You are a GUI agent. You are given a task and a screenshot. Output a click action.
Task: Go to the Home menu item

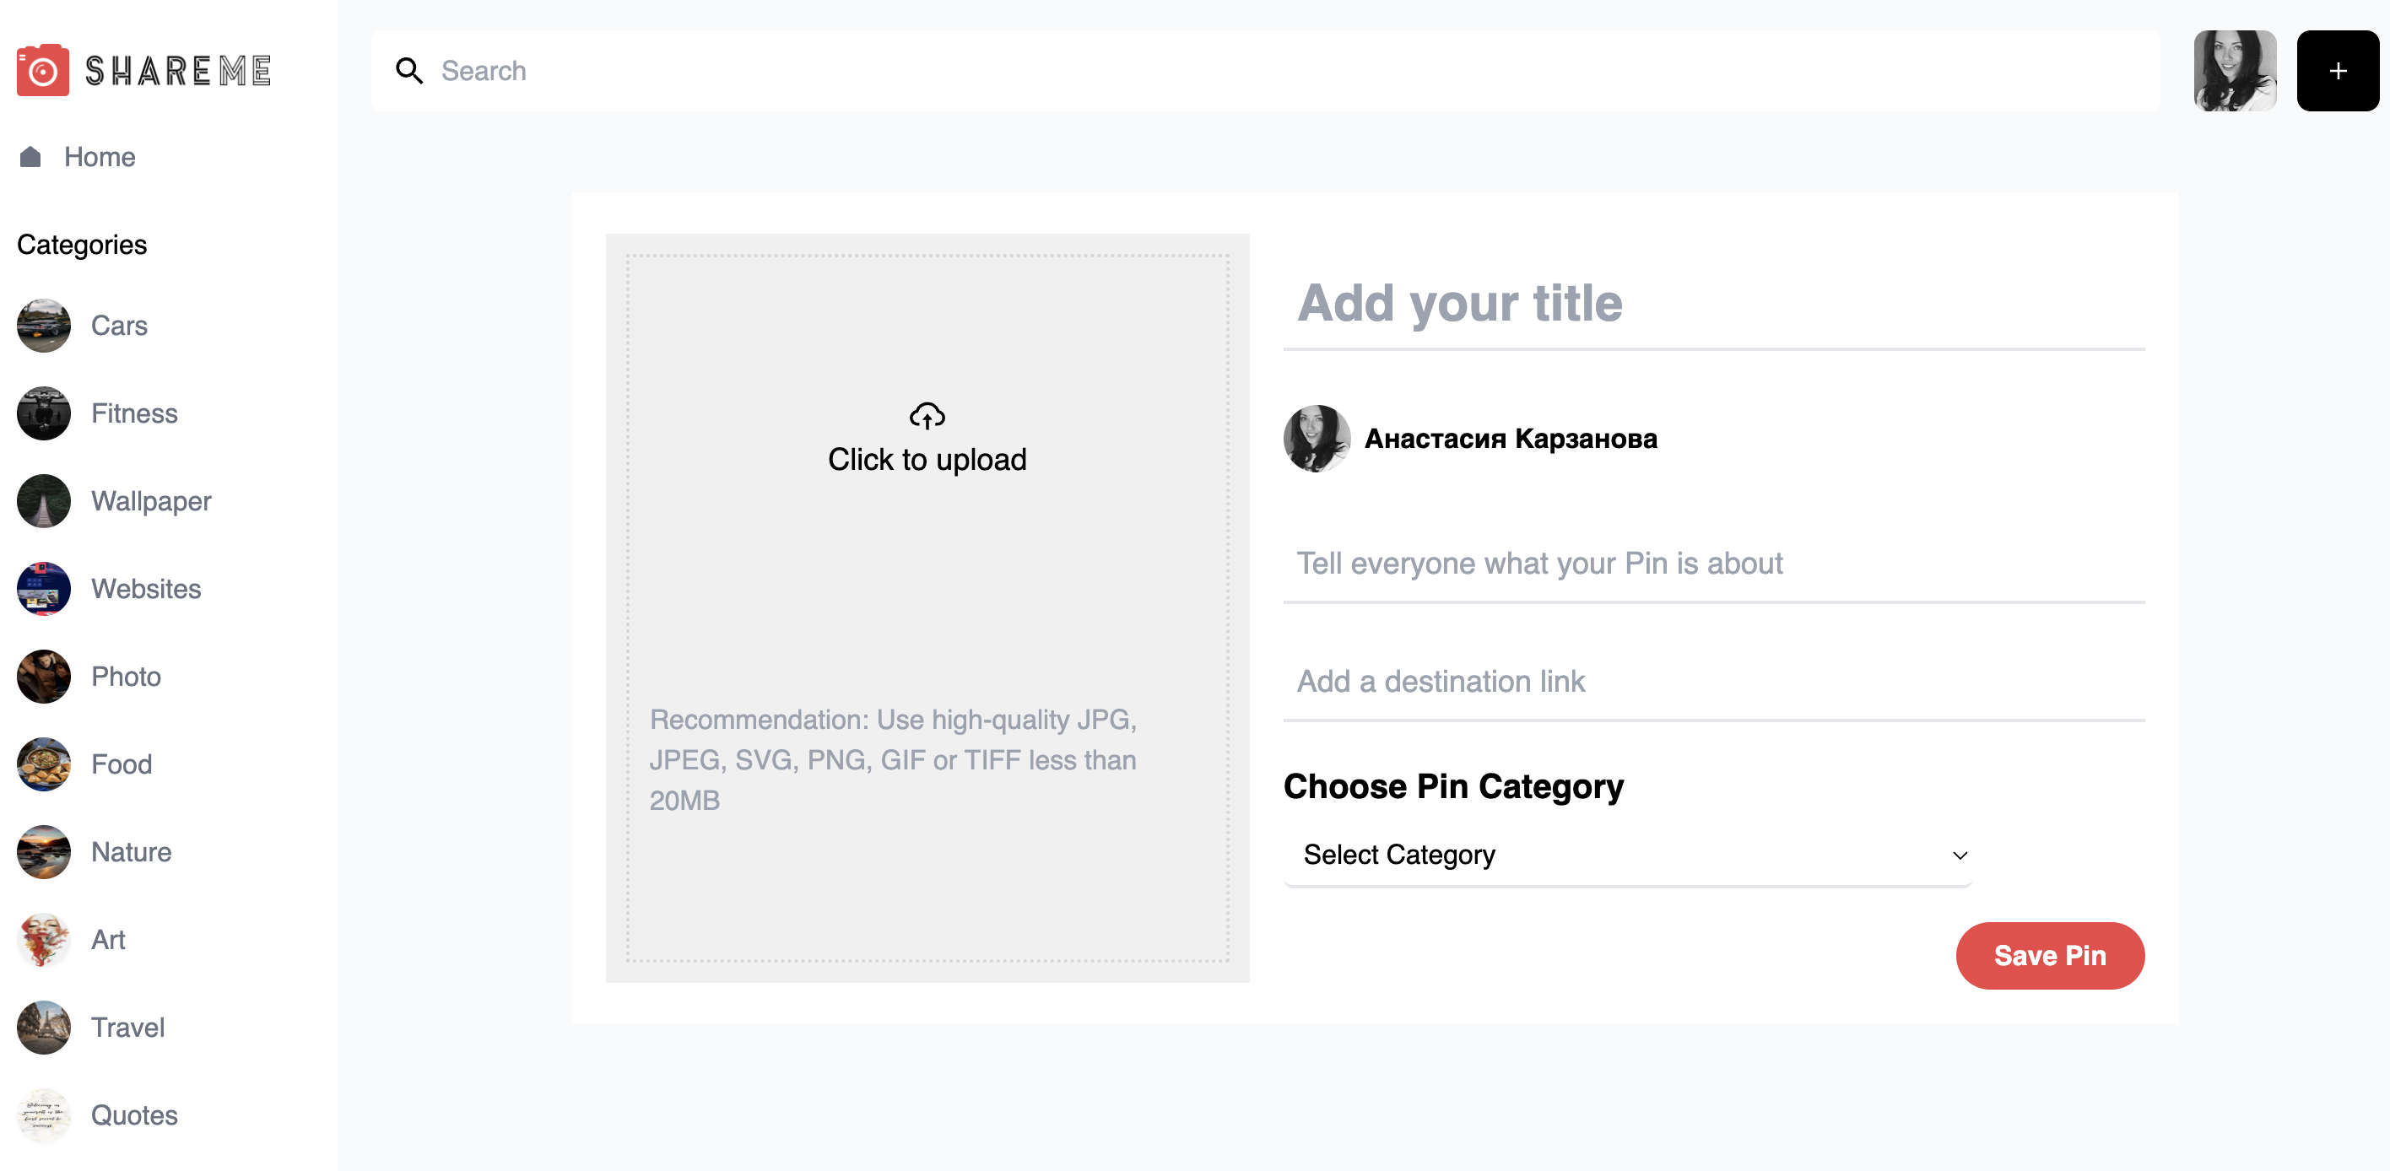(x=100, y=157)
